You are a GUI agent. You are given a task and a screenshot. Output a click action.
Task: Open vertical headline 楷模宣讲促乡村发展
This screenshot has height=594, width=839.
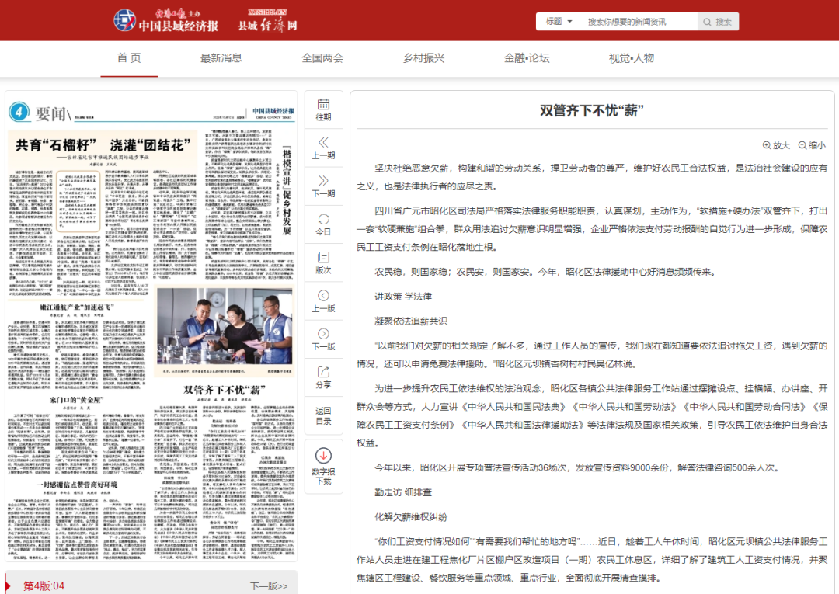pos(287,192)
